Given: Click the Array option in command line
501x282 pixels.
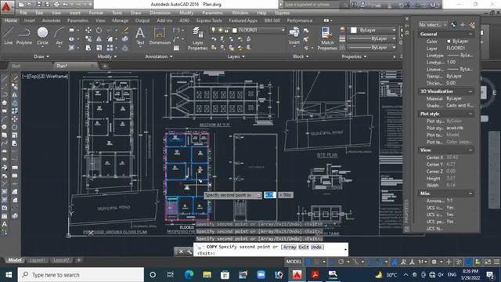Looking at the screenshot, I should (290, 248).
